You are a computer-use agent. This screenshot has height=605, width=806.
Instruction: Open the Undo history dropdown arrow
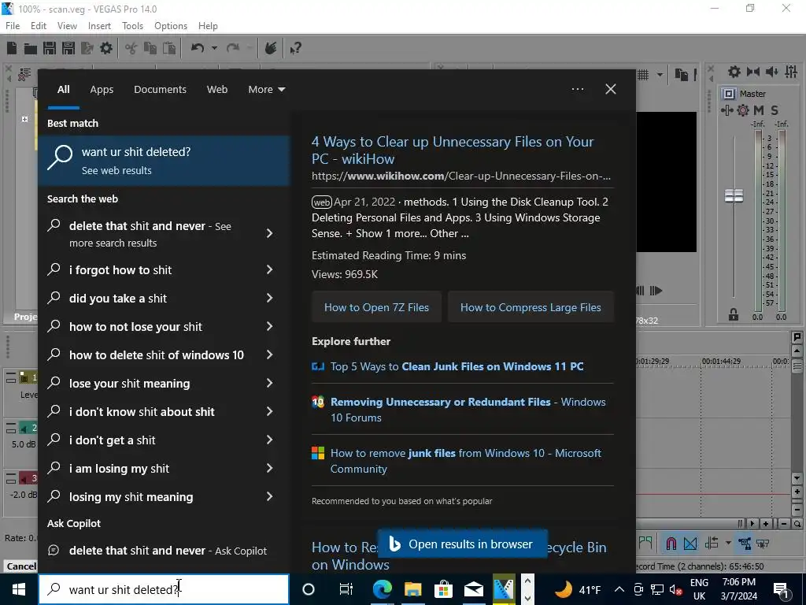point(214,48)
